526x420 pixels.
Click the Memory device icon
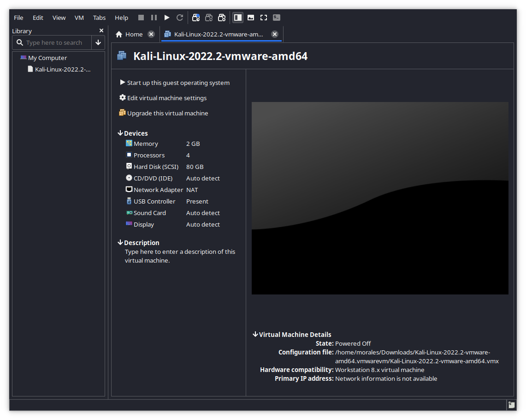coord(129,144)
